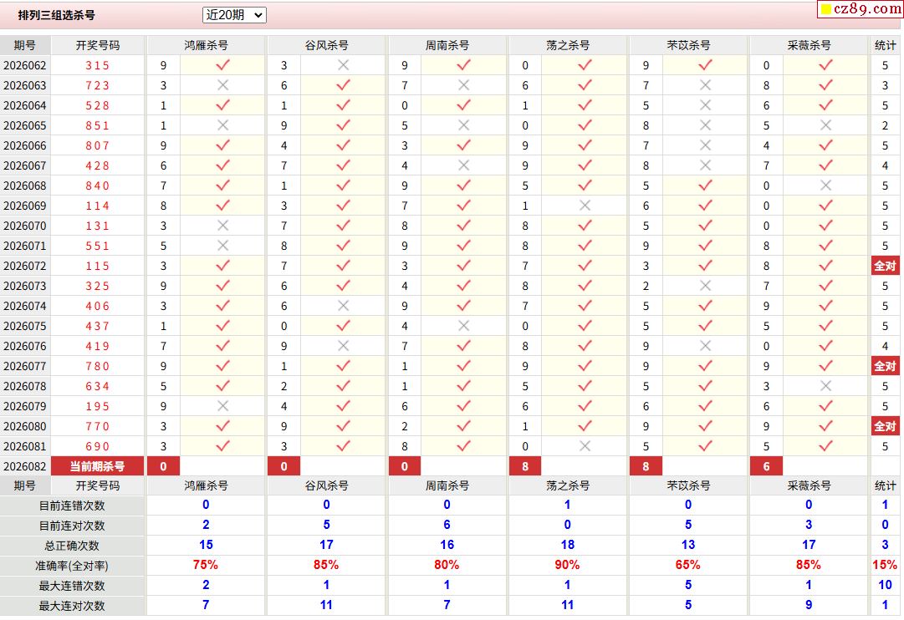Select the period number 2026082
The height and width of the screenshot is (620, 904).
25,466
